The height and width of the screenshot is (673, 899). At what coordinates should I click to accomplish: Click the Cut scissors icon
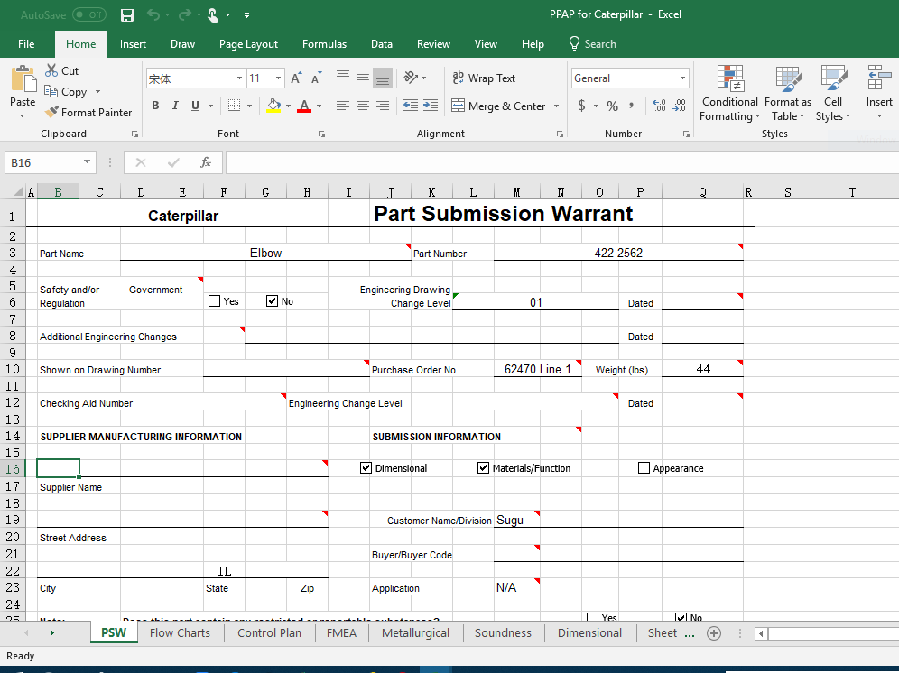[51, 70]
